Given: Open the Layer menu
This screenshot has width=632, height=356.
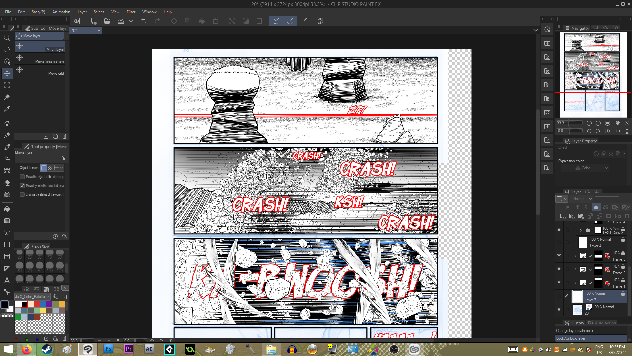Looking at the screenshot, I should 82,12.
